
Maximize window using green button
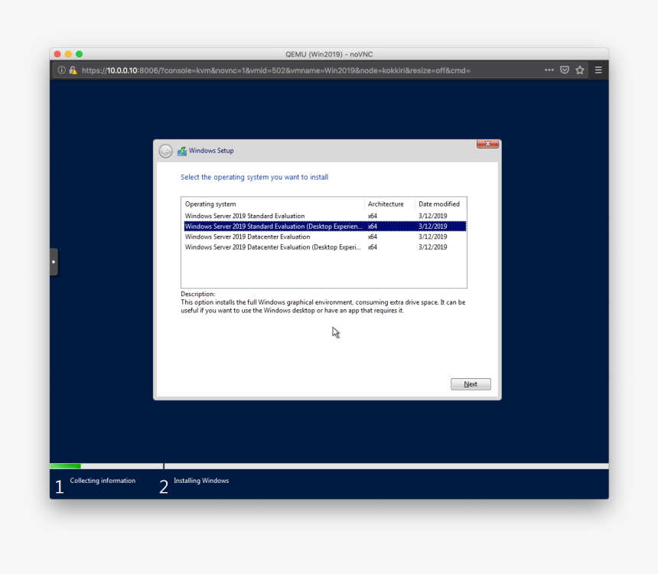pyautogui.click(x=80, y=54)
